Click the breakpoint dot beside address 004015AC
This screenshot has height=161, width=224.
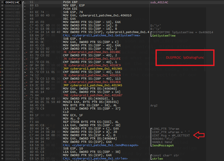[x=2, y=2]
